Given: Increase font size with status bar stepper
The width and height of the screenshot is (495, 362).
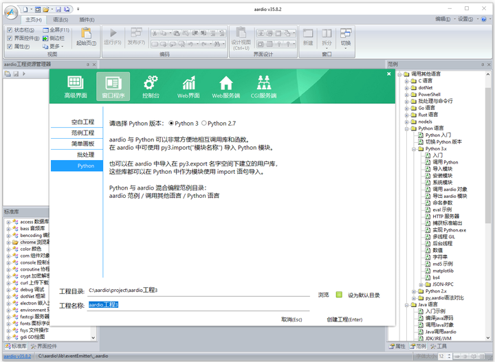Looking at the screenshot, I should [x=450, y=354].
